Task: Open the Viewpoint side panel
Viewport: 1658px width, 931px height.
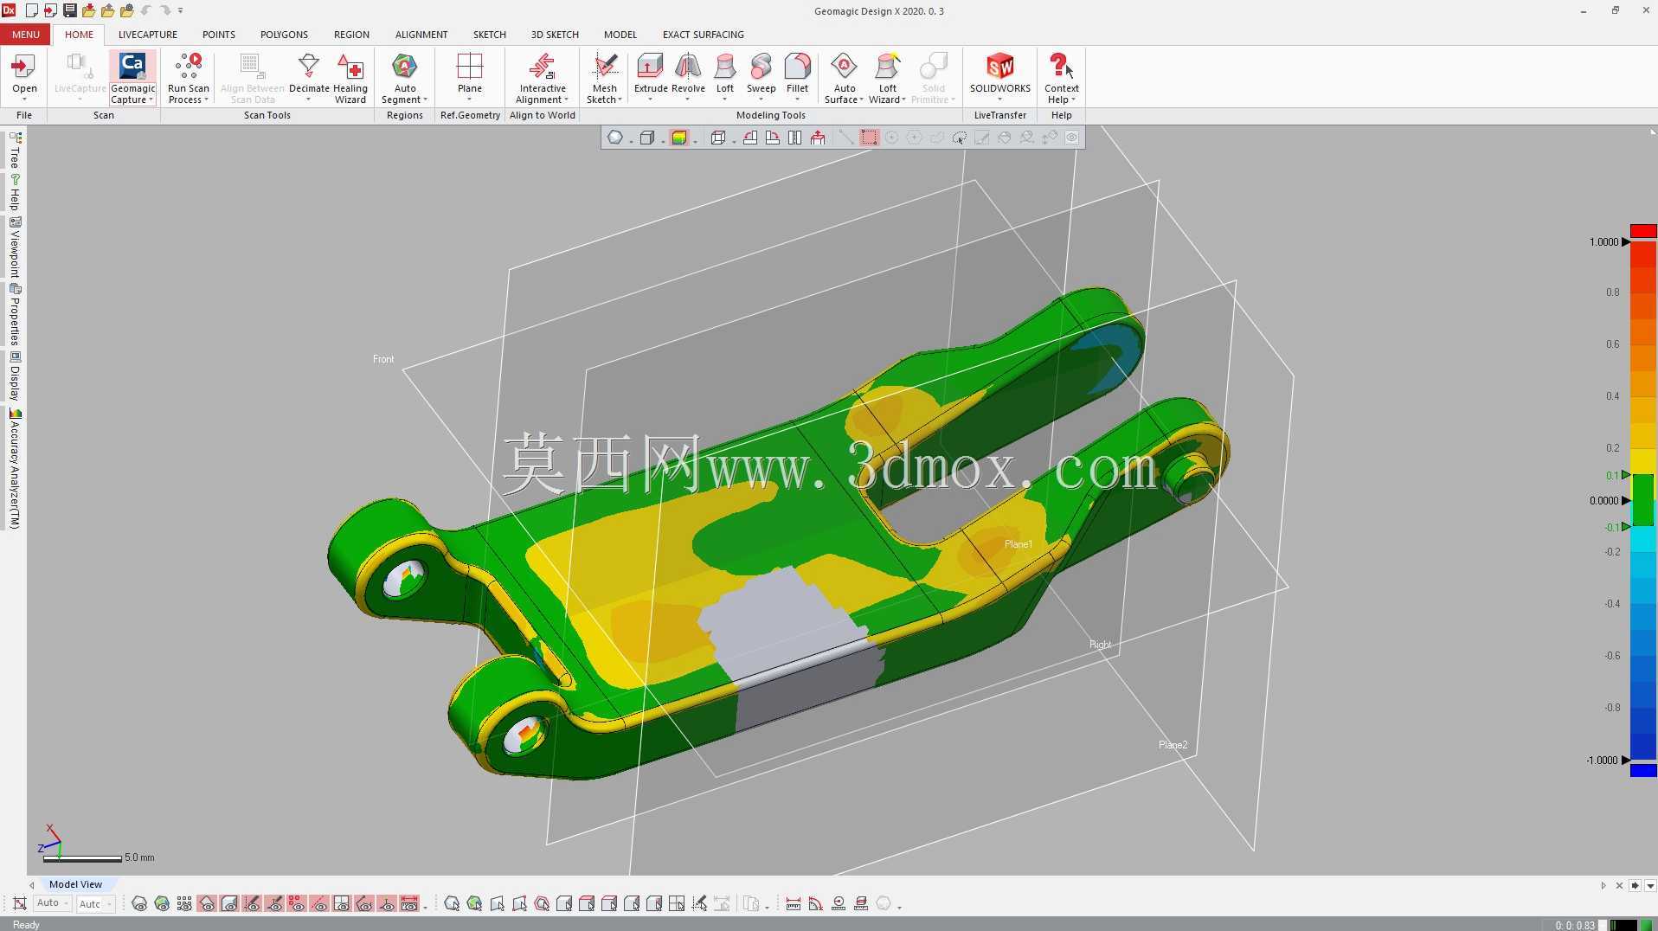Action: coord(15,247)
